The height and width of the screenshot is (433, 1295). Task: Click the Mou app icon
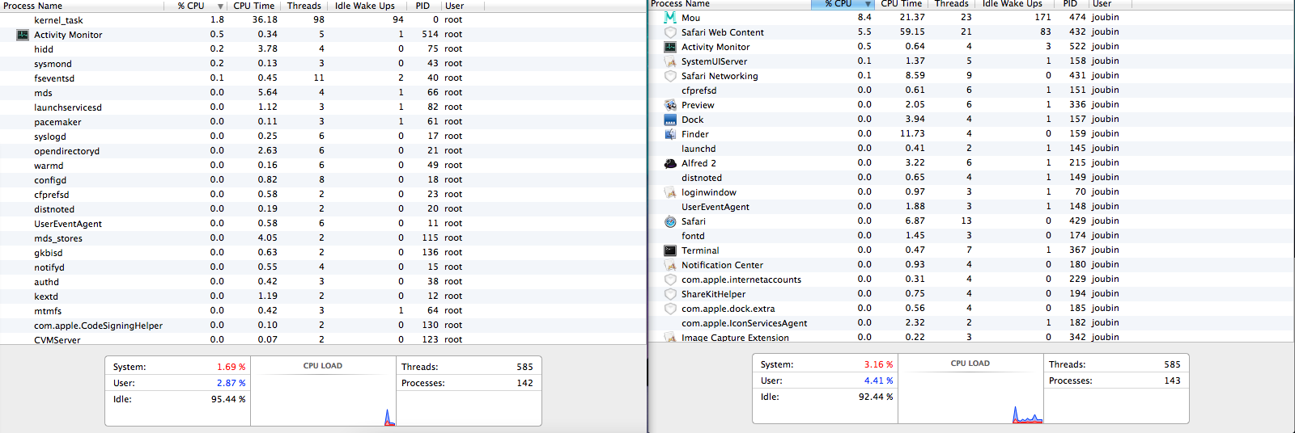point(670,17)
